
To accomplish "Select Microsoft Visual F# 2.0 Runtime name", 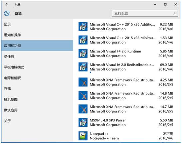I will 115,51.
